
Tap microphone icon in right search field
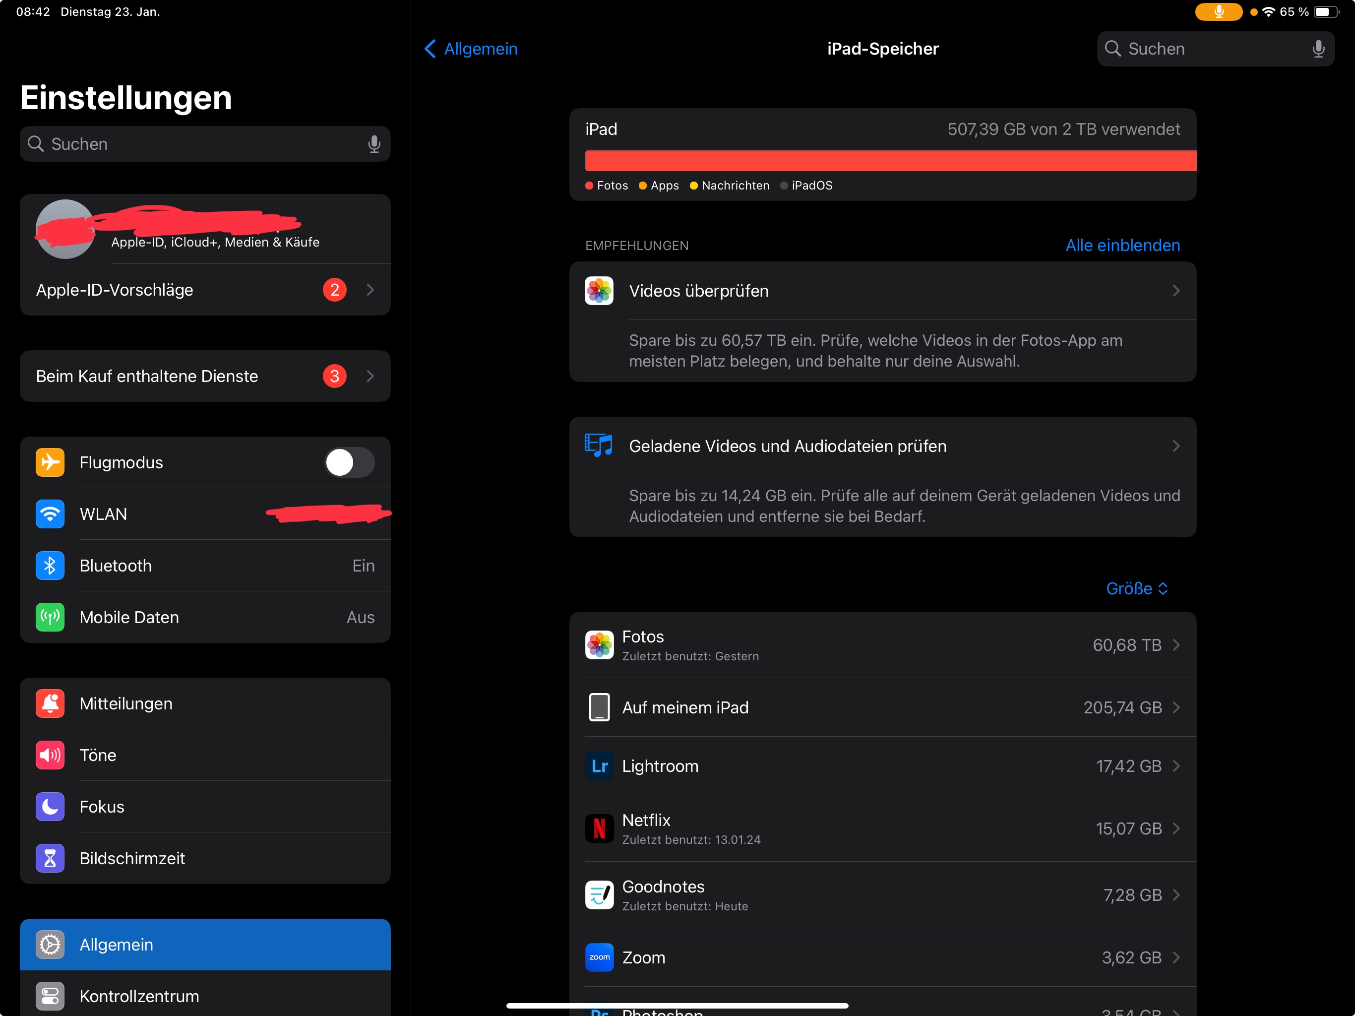pos(1318,49)
